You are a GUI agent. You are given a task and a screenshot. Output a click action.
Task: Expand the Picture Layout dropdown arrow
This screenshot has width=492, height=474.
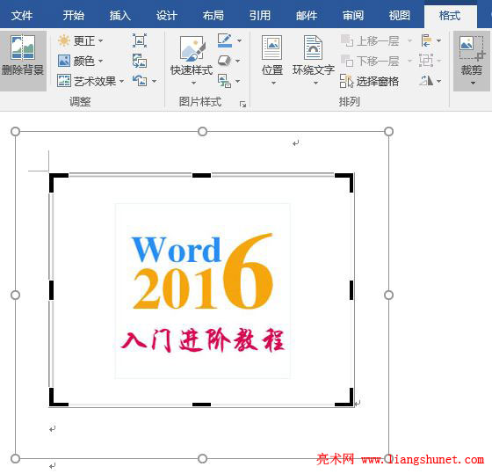(x=238, y=81)
